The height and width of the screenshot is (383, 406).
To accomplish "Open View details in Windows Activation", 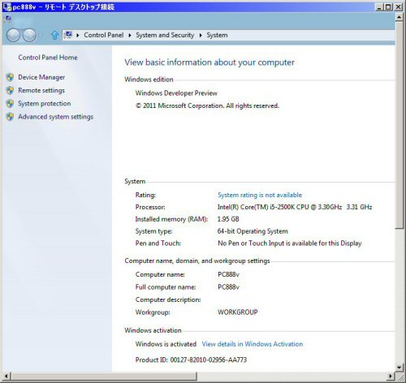I will point(253,344).
